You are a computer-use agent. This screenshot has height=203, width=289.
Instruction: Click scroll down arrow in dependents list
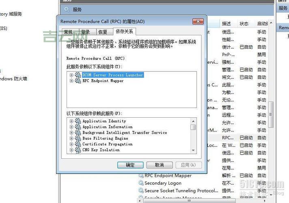193,150
